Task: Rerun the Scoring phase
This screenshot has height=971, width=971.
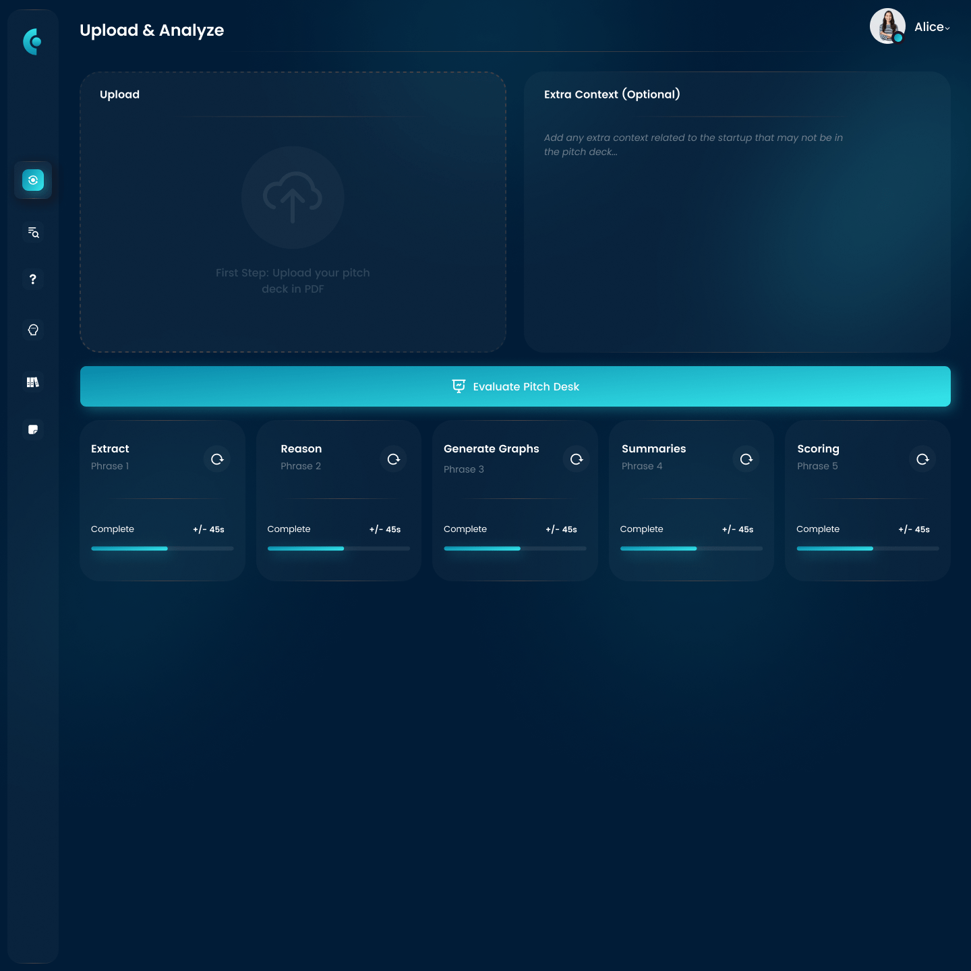Action: (922, 459)
